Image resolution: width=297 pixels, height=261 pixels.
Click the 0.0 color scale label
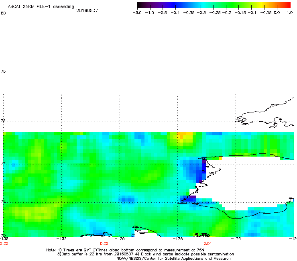click(277, 13)
